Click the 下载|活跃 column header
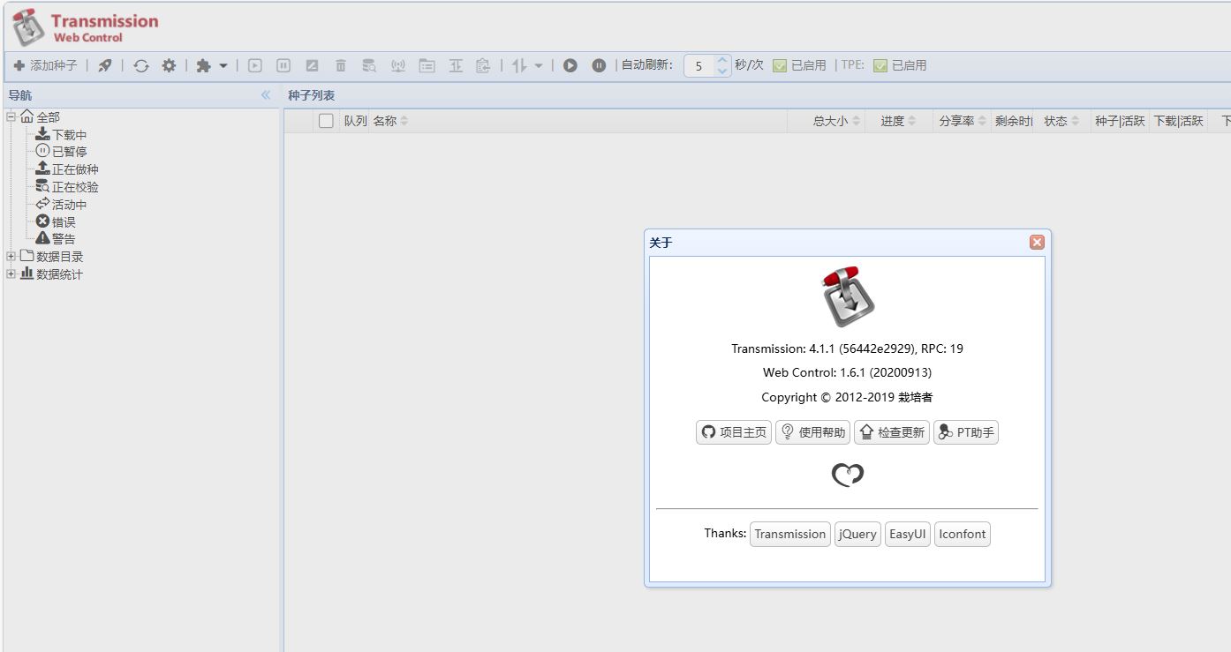The height and width of the screenshot is (652, 1231). pos(1178,121)
